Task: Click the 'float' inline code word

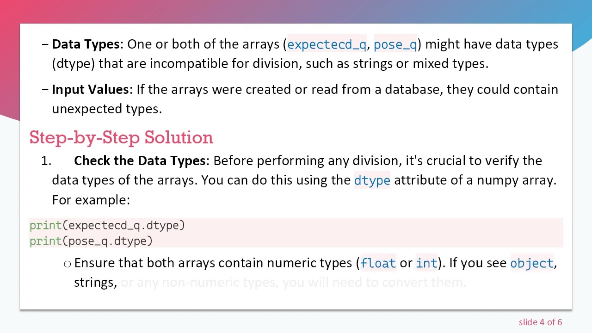Action: coord(378,263)
